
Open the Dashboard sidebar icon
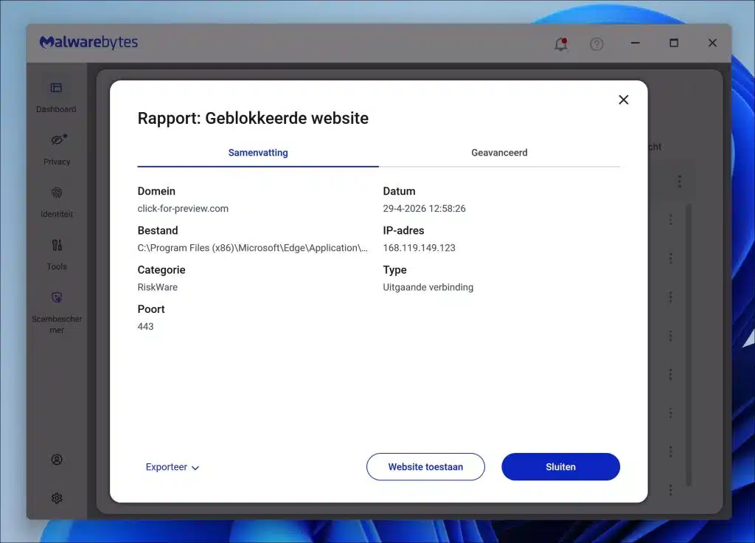click(56, 88)
